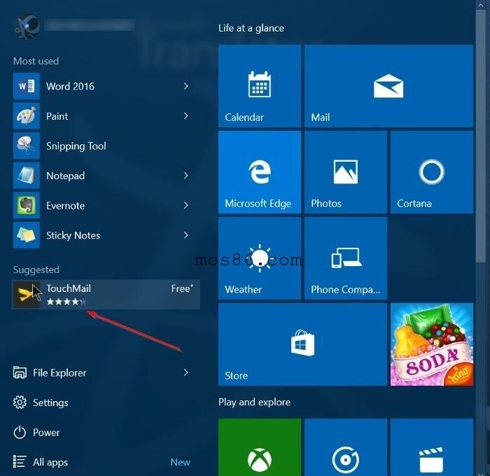Click the Start menu vertical scrollbar thumb
This screenshot has width=490, height=476.
pos(482,136)
